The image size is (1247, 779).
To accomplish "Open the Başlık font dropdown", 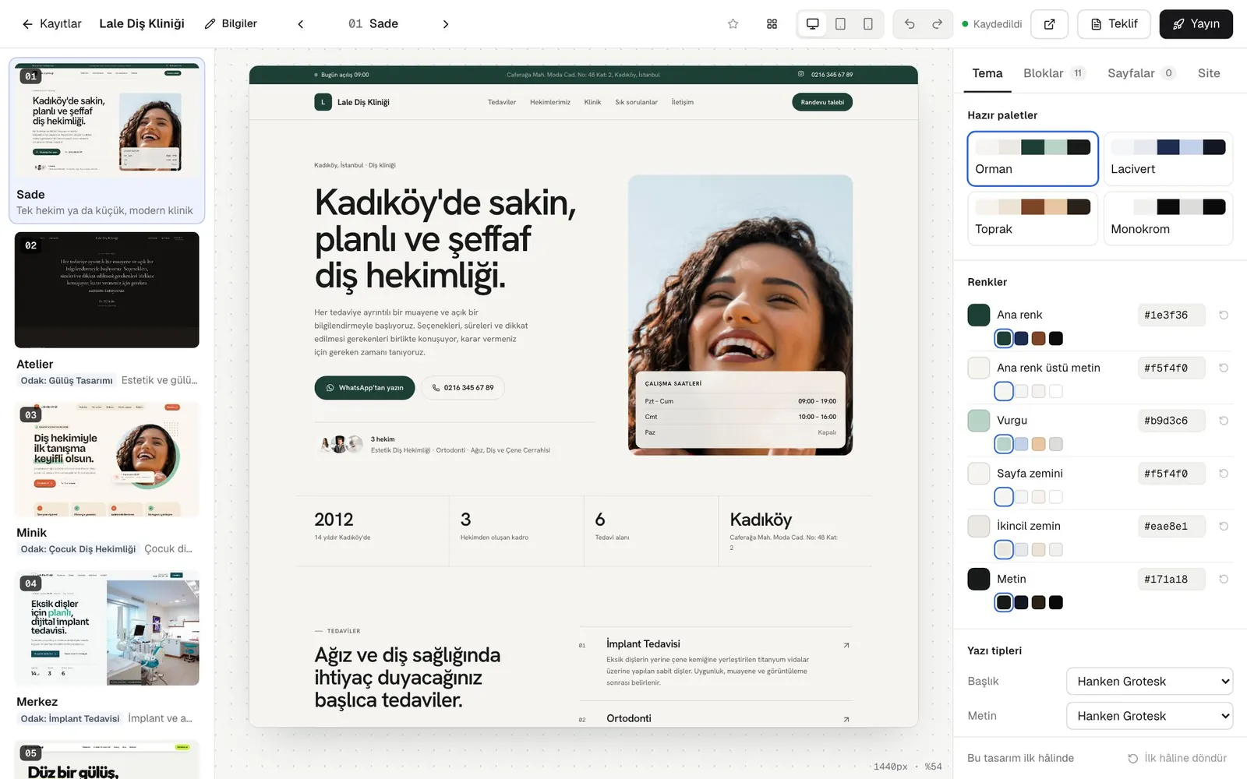I will coord(1150,682).
